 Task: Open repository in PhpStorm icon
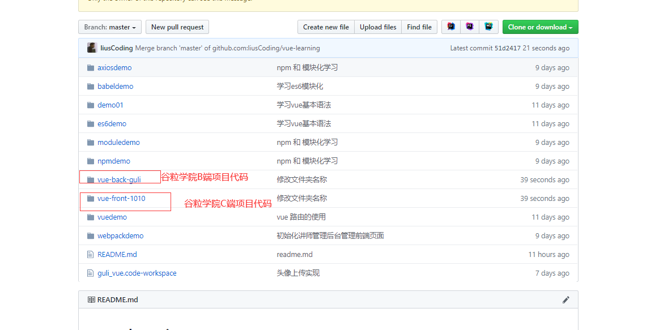[470, 27]
